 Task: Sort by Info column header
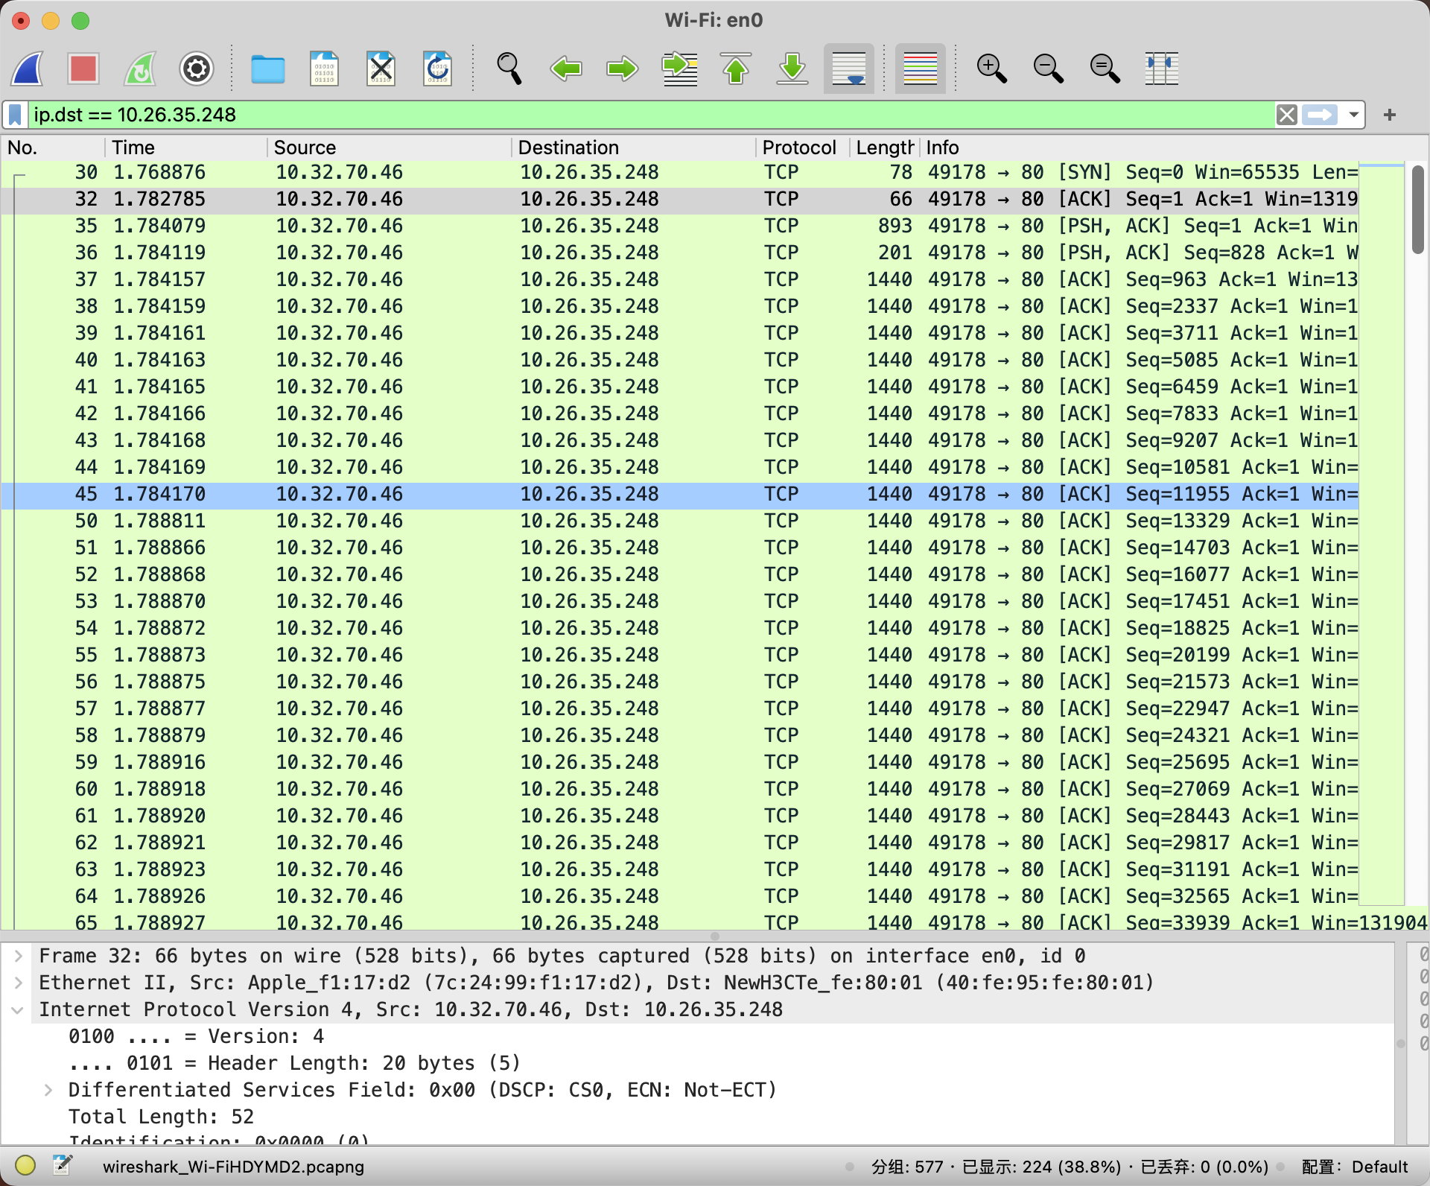pyautogui.click(x=1140, y=148)
